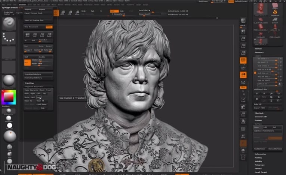Select the Move transform icon on top shelf
The width and height of the screenshot is (286, 175).
[62, 13]
